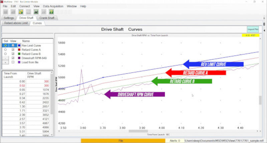This screenshot has height=143, width=267.
Task: Click the green question mark help icon
Action: click(x=51, y=12)
